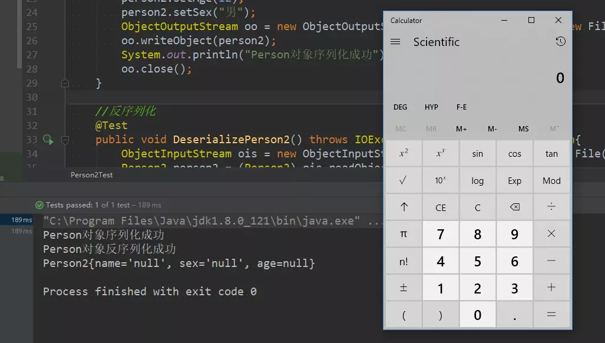Run test via gutter icon at line 33
605x343 pixels.
coord(48,140)
